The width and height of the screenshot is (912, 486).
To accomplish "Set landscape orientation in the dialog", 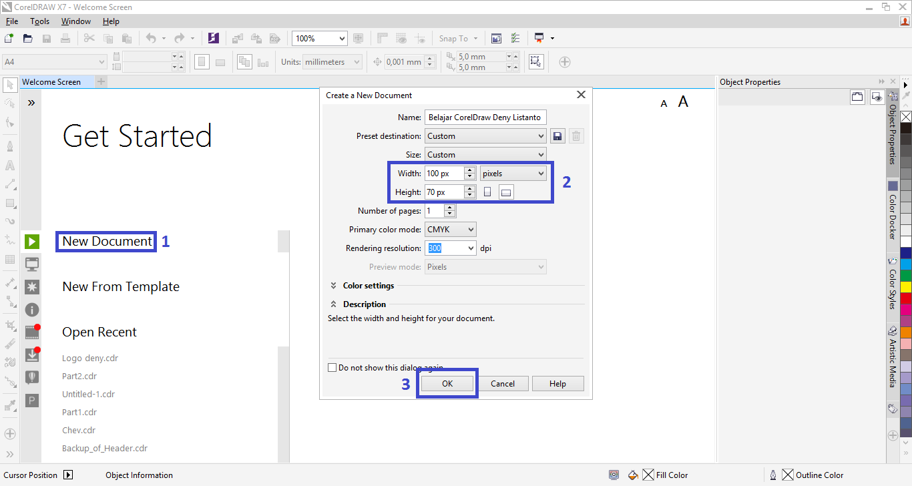I will 506,192.
